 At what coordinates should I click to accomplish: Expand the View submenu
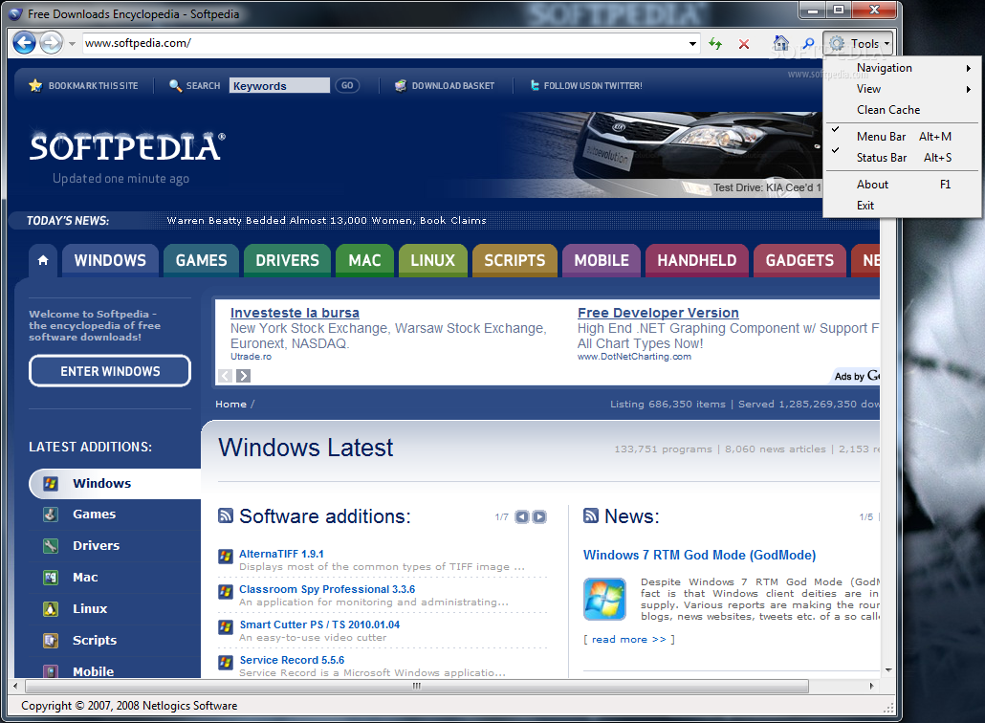(902, 89)
